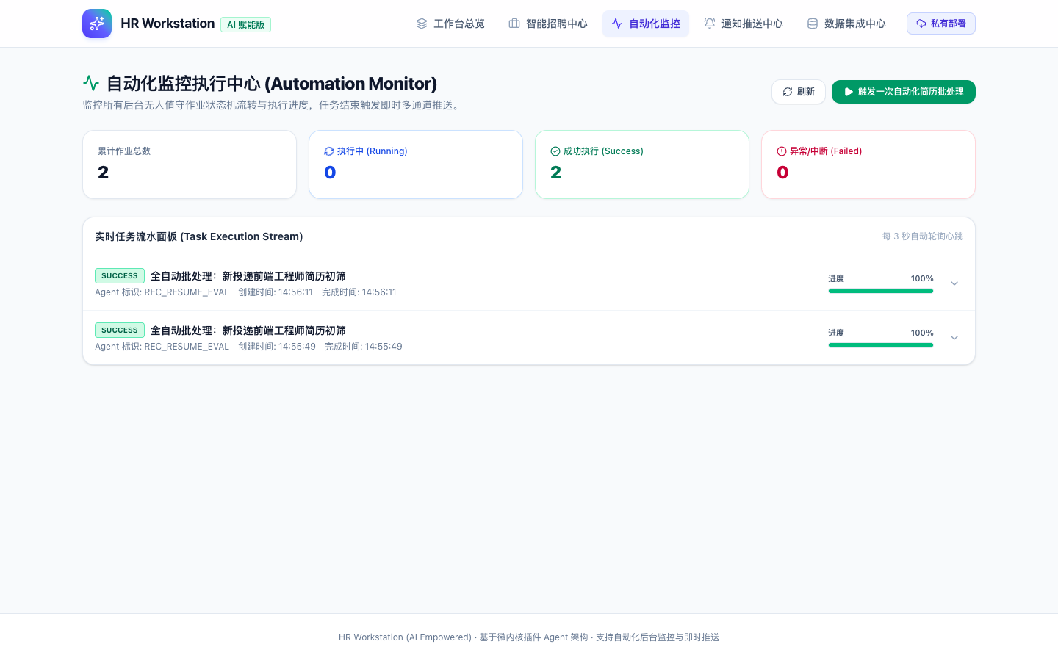Click the alert circle icon beside 异常/中断
Screen dimensions: 1058x661
point(782,151)
